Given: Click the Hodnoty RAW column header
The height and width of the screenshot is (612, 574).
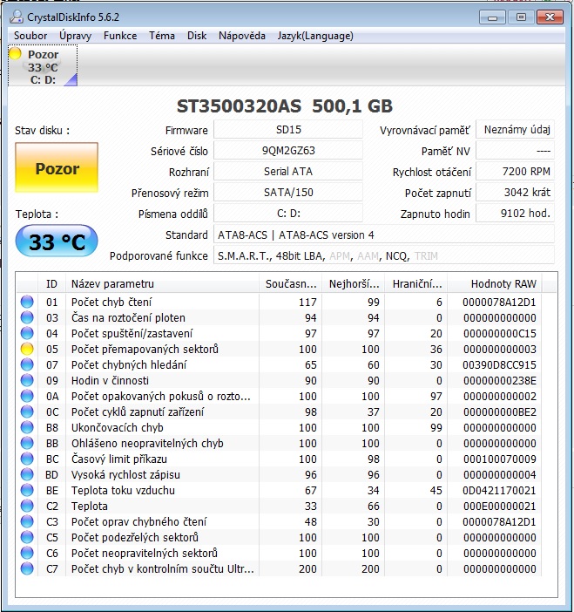Looking at the screenshot, I should [x=495, y=283].
